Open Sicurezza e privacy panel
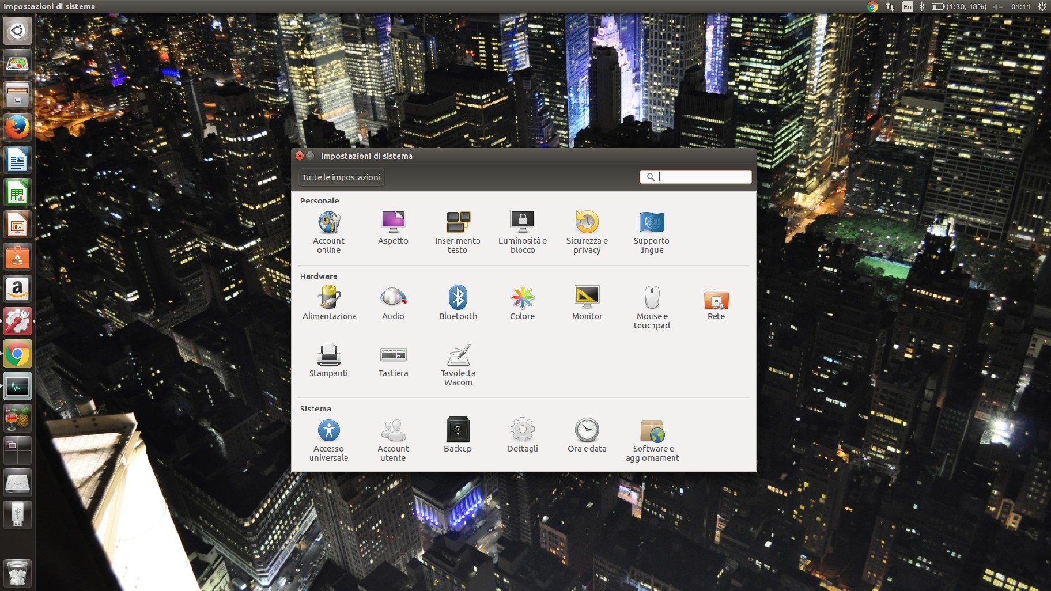This screenshot has width=1051, height=591. coord(587,232)
